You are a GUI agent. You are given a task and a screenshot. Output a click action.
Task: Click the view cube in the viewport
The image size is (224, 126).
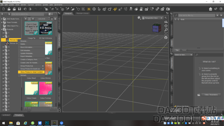pos(156,28)
